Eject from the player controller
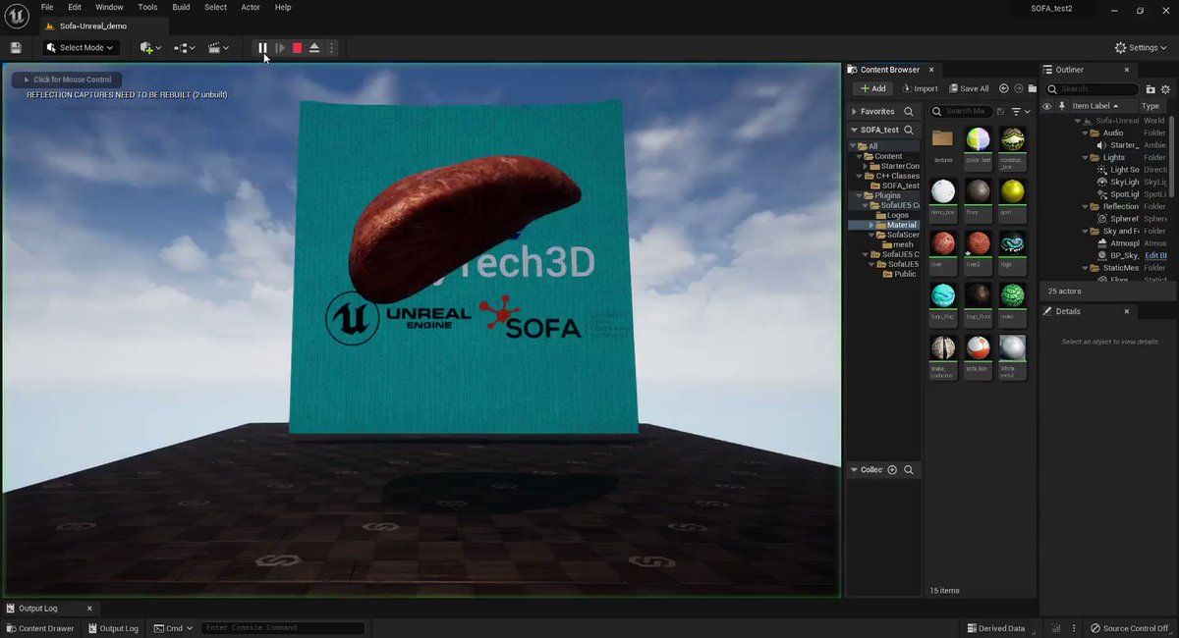This screenshot has width=1179, height=638. pyautogui.click(x=314, y=47)
